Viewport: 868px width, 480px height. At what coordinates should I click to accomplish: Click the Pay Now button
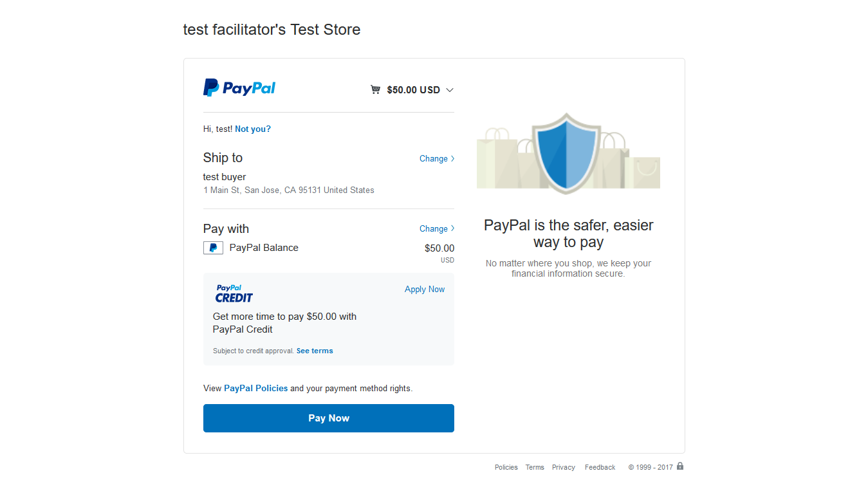click(328, 418)
